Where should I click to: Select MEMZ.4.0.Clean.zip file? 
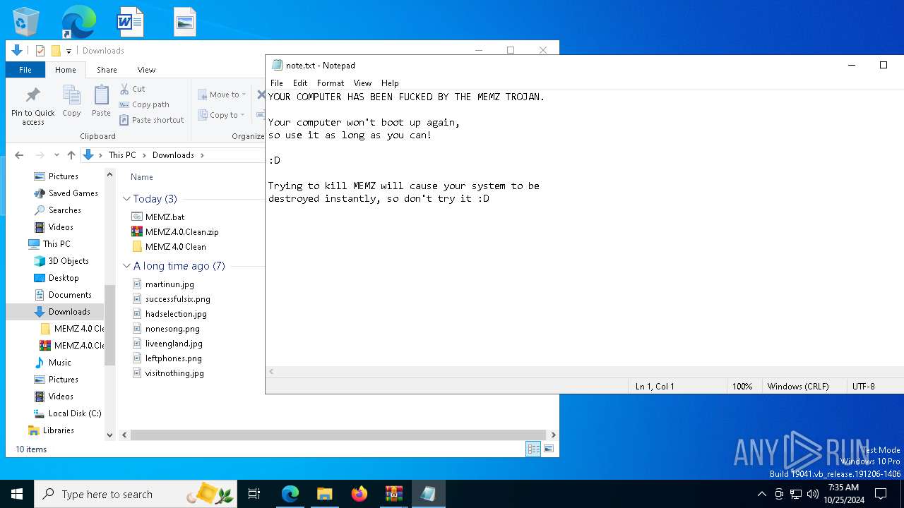(182, 232)
